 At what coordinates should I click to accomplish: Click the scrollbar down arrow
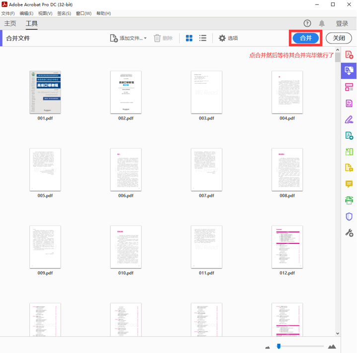pyautogui.click(x=338, y=334)
